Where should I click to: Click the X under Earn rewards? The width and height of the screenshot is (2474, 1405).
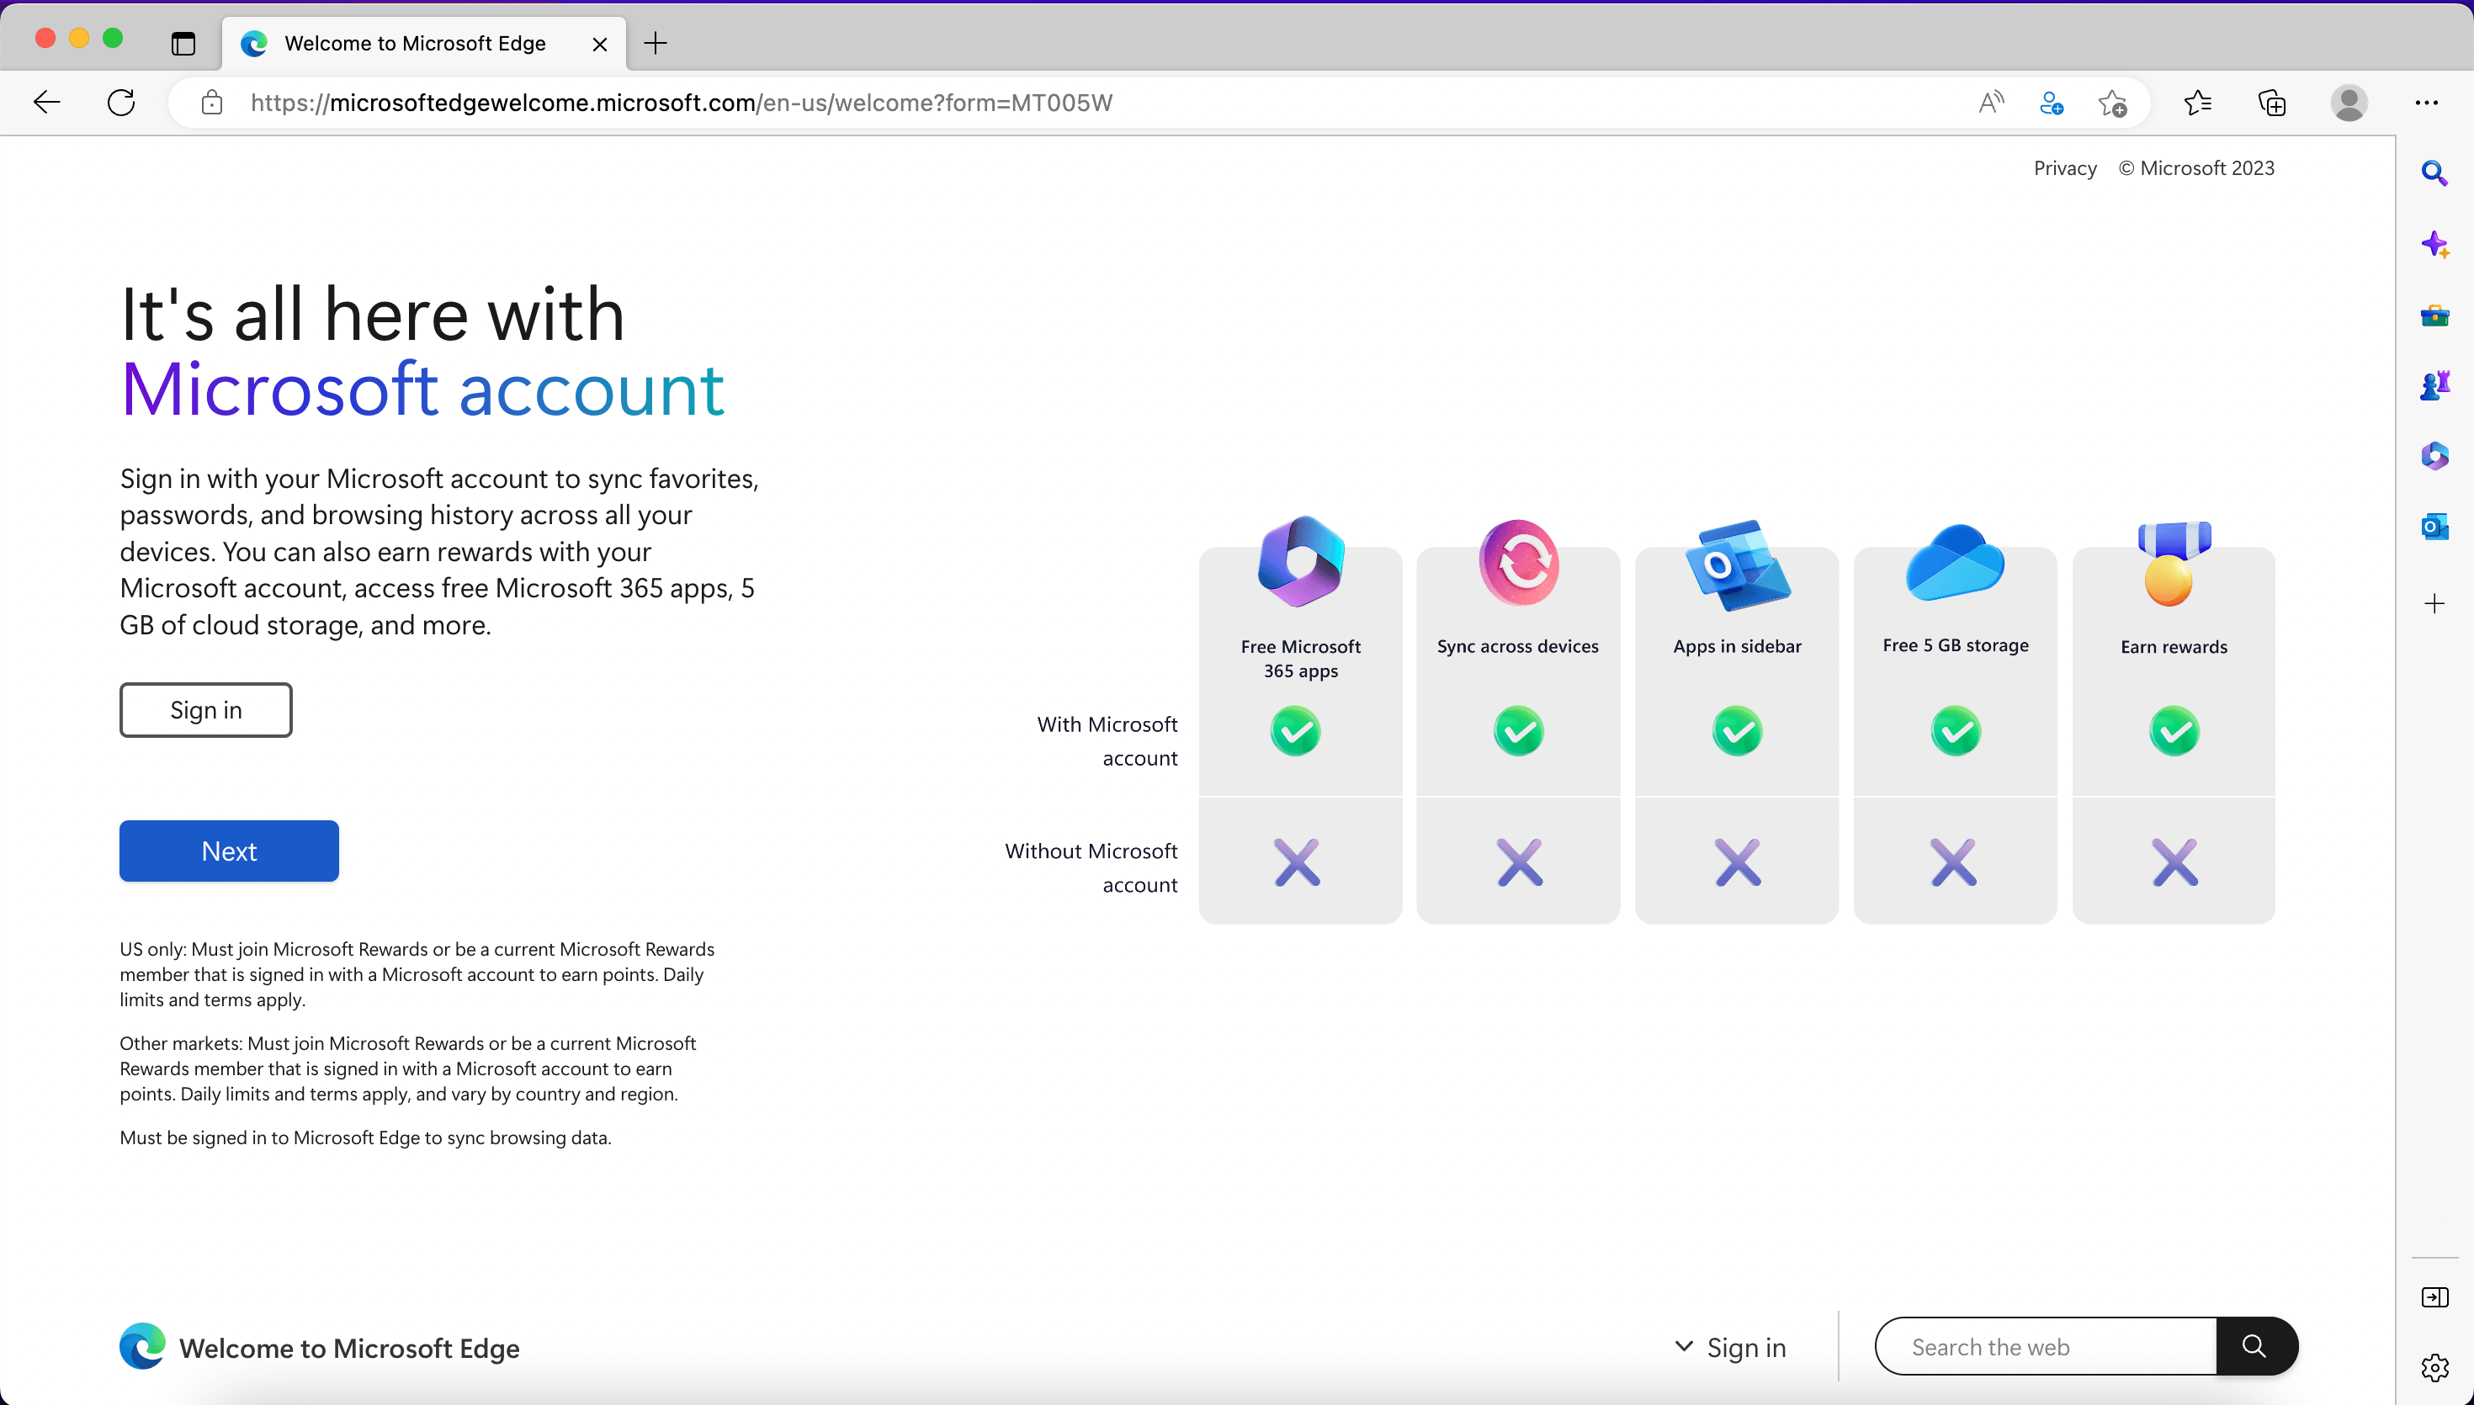point(2174,862)
